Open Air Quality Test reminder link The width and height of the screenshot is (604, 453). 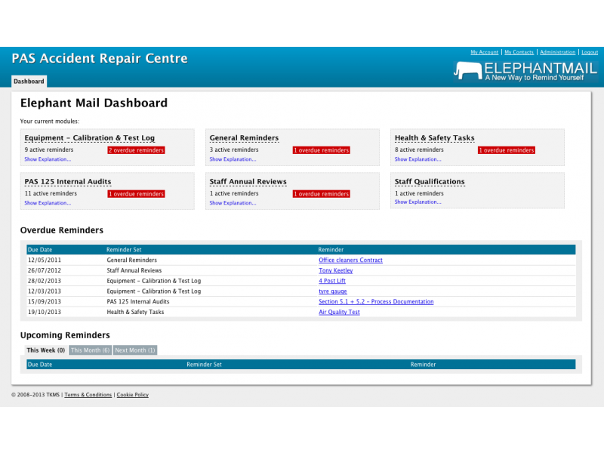click(x=339, y=312)
